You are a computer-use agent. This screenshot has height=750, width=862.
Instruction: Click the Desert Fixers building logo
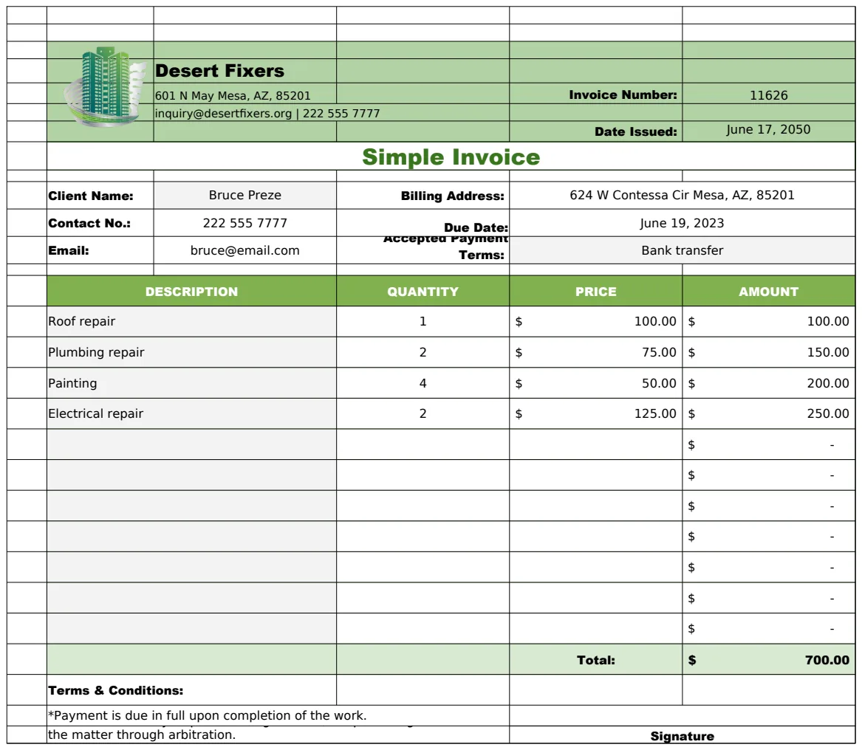pyautogui.click(x=106, y=87)
